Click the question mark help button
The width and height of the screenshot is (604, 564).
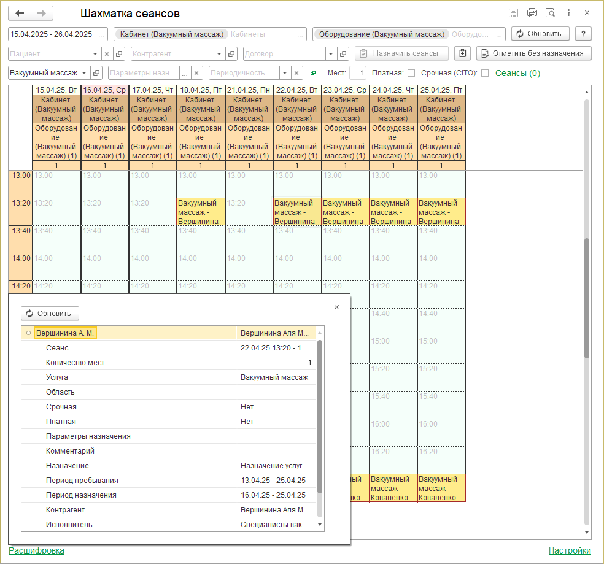583,34
